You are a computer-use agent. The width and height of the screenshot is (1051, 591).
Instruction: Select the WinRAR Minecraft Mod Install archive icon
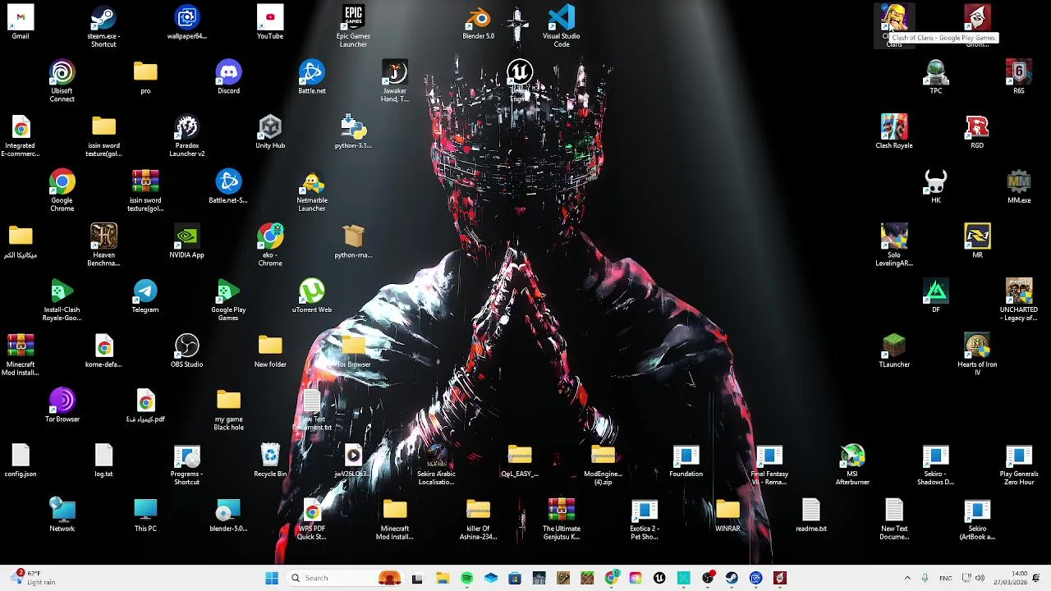pos(21,355)
